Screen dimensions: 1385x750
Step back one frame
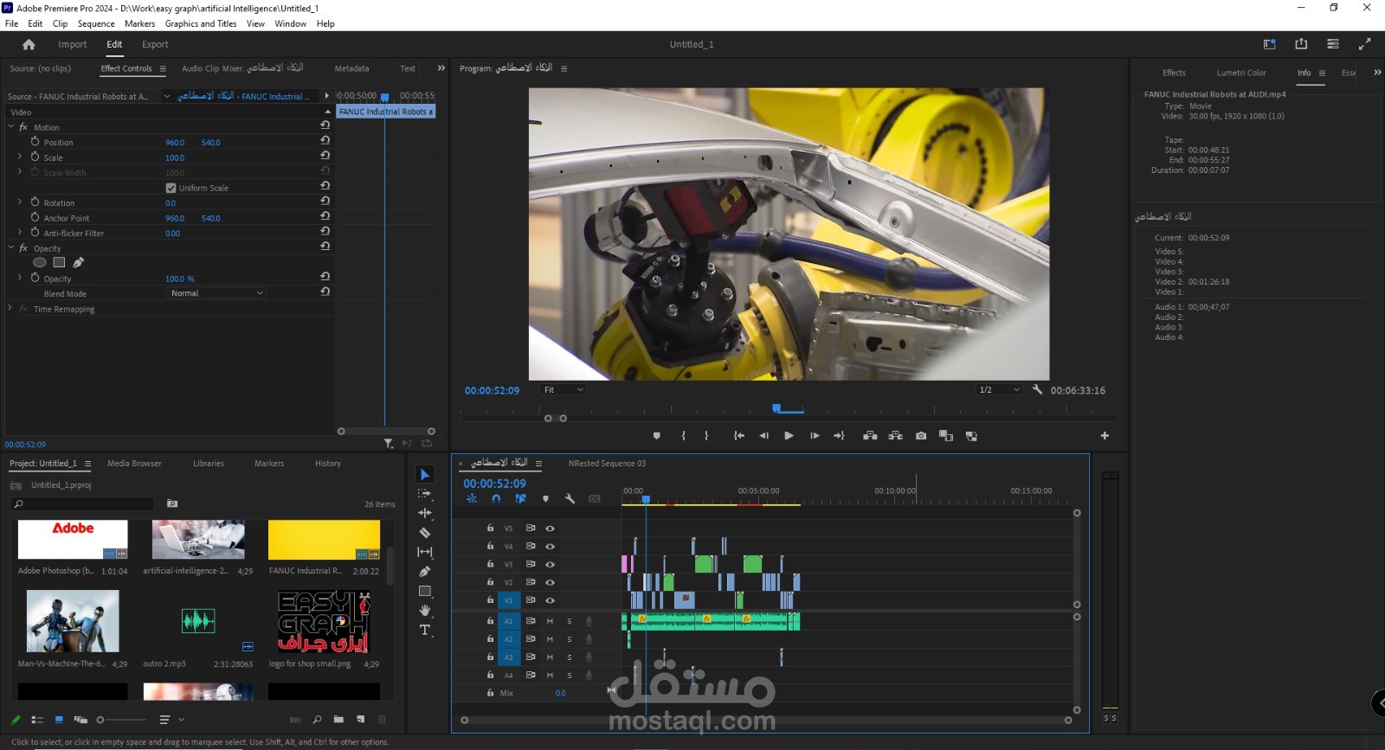pos(763,436)
